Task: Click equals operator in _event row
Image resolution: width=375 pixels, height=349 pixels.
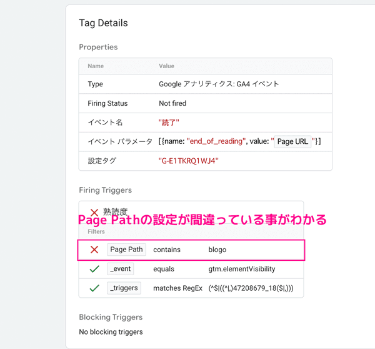Action: tap(164, 269)
